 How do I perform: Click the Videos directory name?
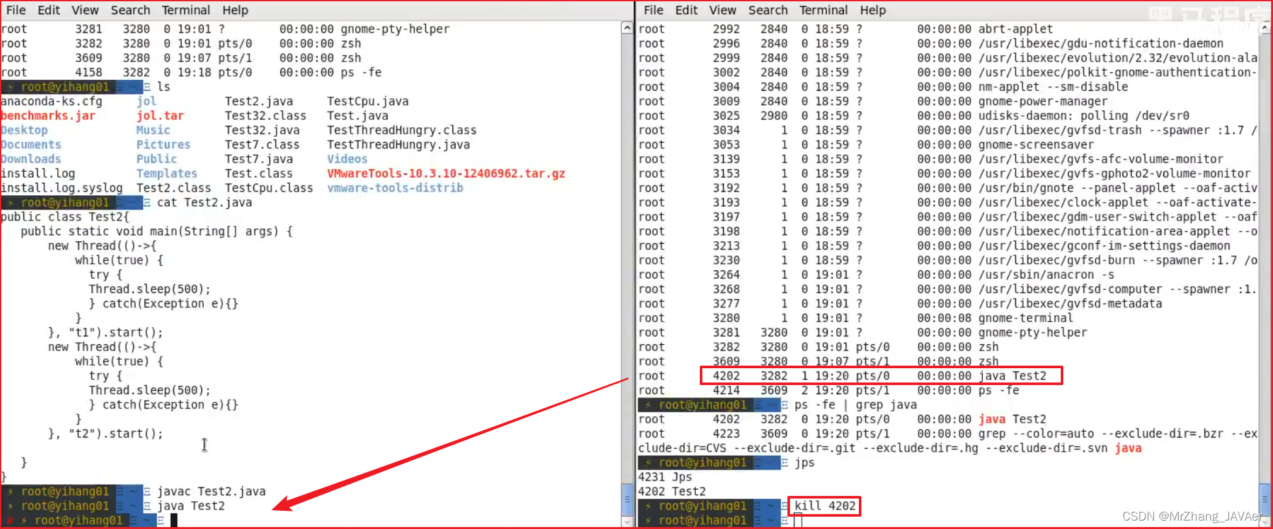click(347, 159)
